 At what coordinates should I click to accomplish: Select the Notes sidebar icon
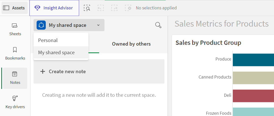click(15, 74)
